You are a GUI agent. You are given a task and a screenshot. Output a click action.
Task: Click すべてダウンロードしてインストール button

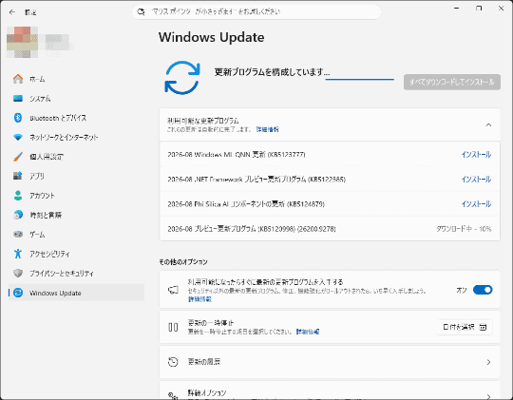tap(452, 82)
